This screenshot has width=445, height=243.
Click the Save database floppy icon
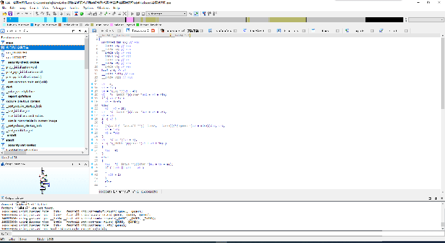[x=10, y=13]
